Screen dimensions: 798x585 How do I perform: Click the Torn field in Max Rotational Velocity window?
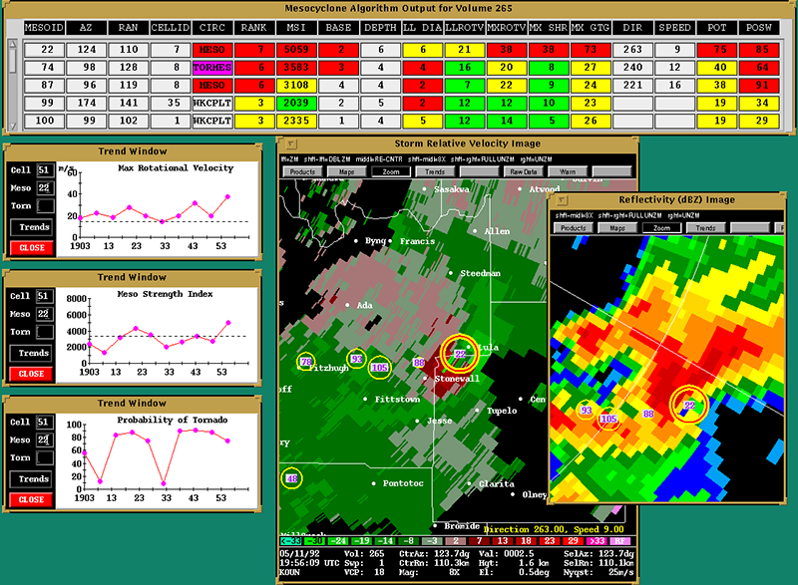[x=44, y=206]
